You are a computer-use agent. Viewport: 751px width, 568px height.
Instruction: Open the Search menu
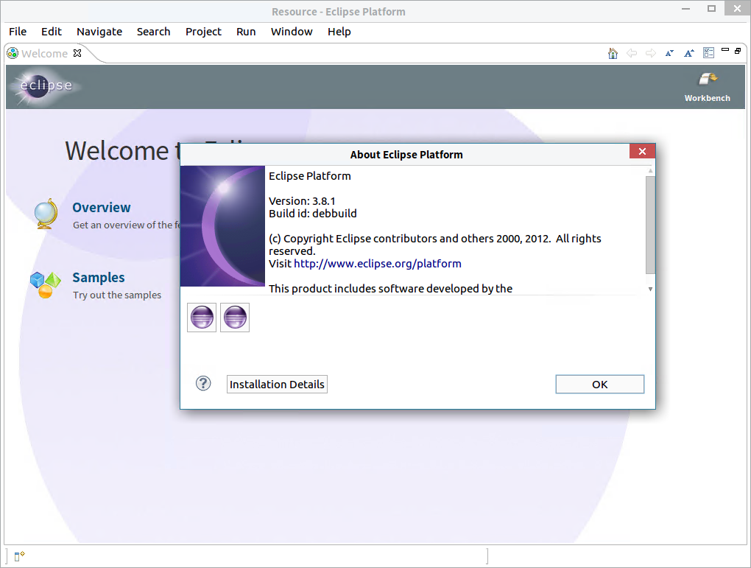pyautogui.click(x=153, y=32)
